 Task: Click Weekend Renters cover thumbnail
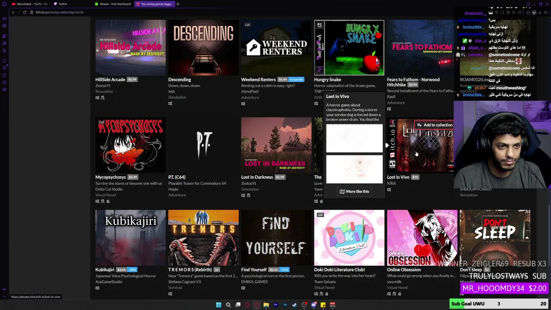(x=276, y=47)
